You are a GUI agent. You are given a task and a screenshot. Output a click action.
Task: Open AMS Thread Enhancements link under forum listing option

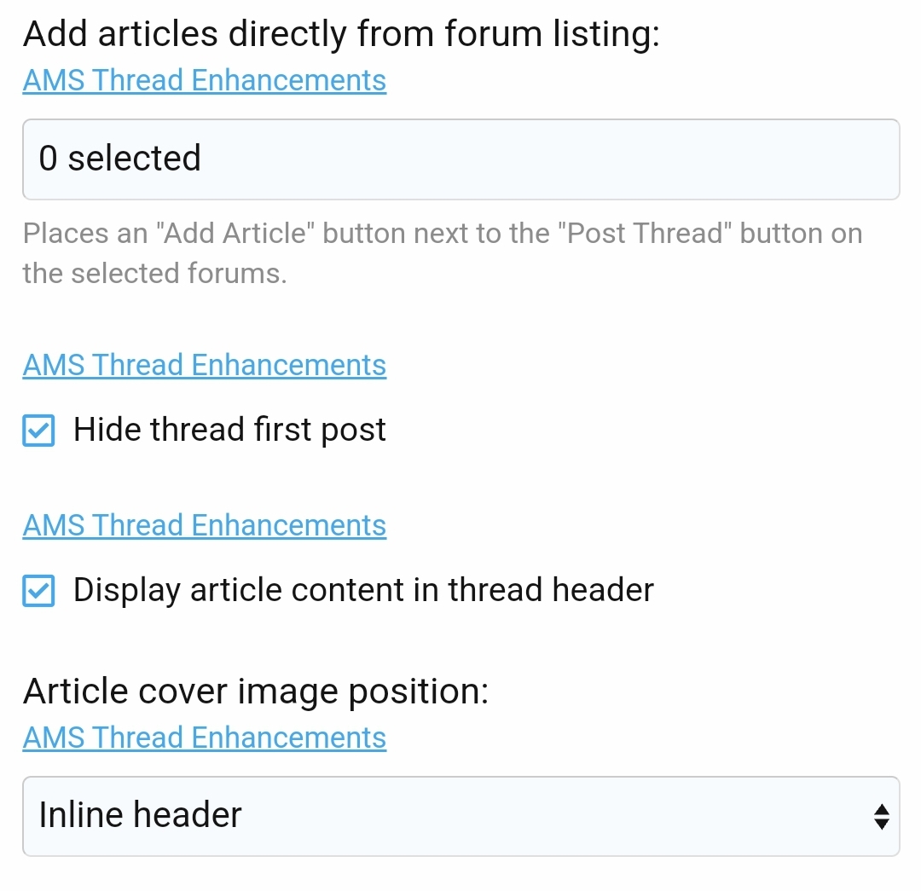pos(204,79)
